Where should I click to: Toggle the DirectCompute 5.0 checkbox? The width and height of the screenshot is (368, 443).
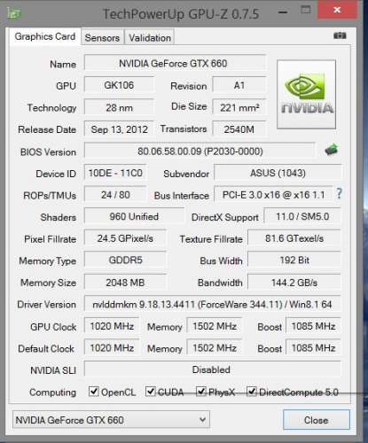(x=252, y=392)
